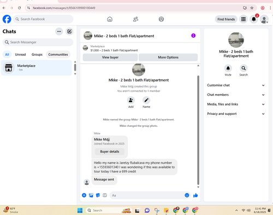This screenshot has width=273, height=215.
Task: Select the Unread filter tab
Action: pos(20,54)
